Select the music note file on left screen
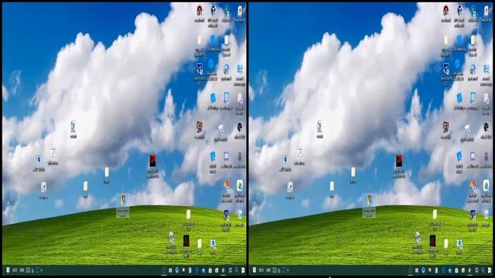Image resolution: width=495 pixels, height=278 pixels. click(x=53, y=153)
